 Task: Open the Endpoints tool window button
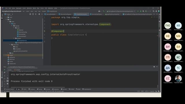55,89
